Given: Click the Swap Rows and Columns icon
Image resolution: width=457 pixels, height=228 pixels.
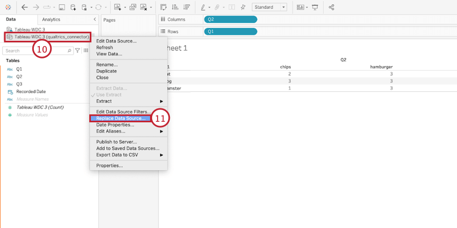Looking at the screenshot, I should tap(163, 8).
